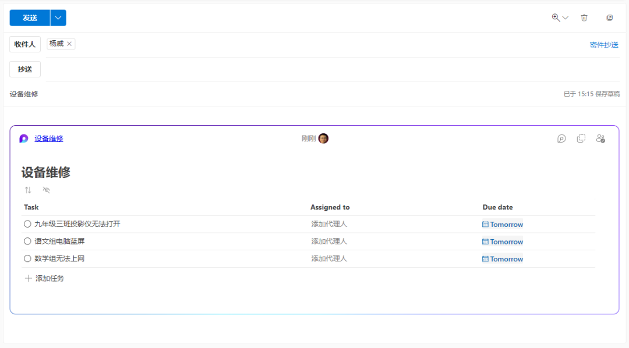Open the calendar icon beside 数学组无法上网 due date
Image resolution: width=629 pixels, height=348 pixels.
pos(486,258)
